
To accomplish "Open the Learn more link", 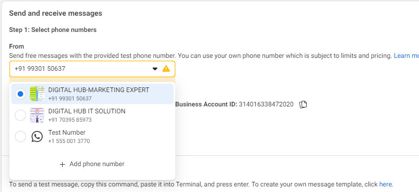I will pos(406,56).
